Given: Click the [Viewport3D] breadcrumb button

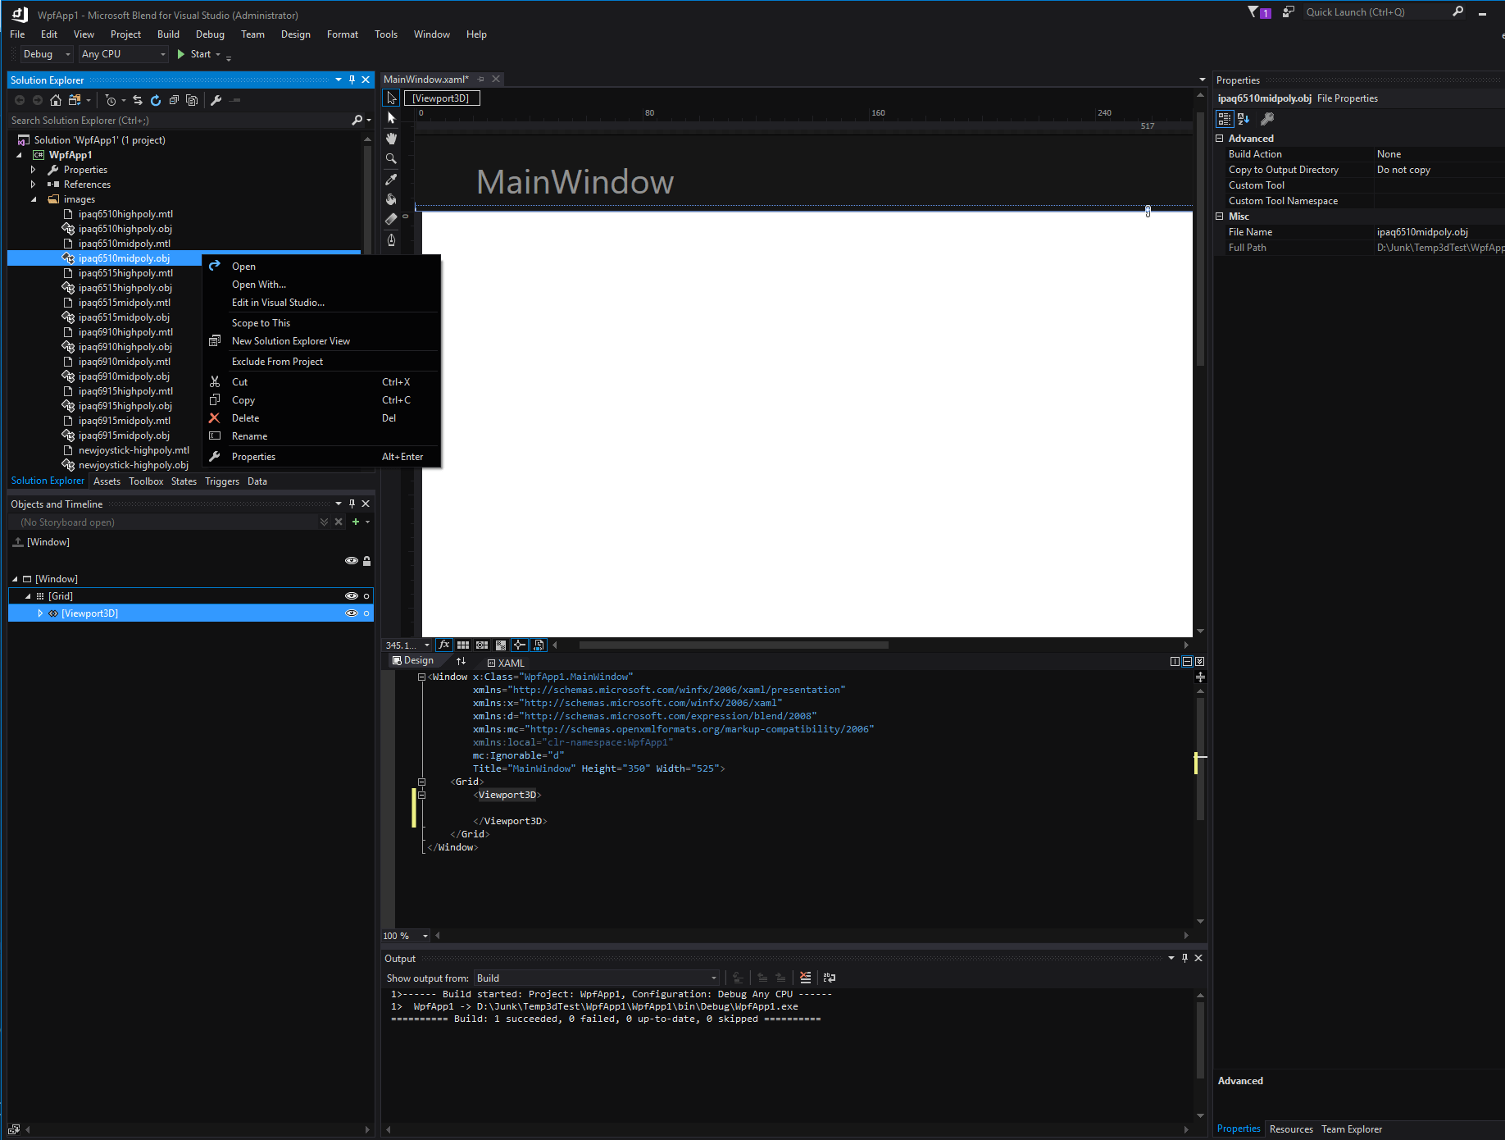Looking at the screenshot, I should [442, 98].
